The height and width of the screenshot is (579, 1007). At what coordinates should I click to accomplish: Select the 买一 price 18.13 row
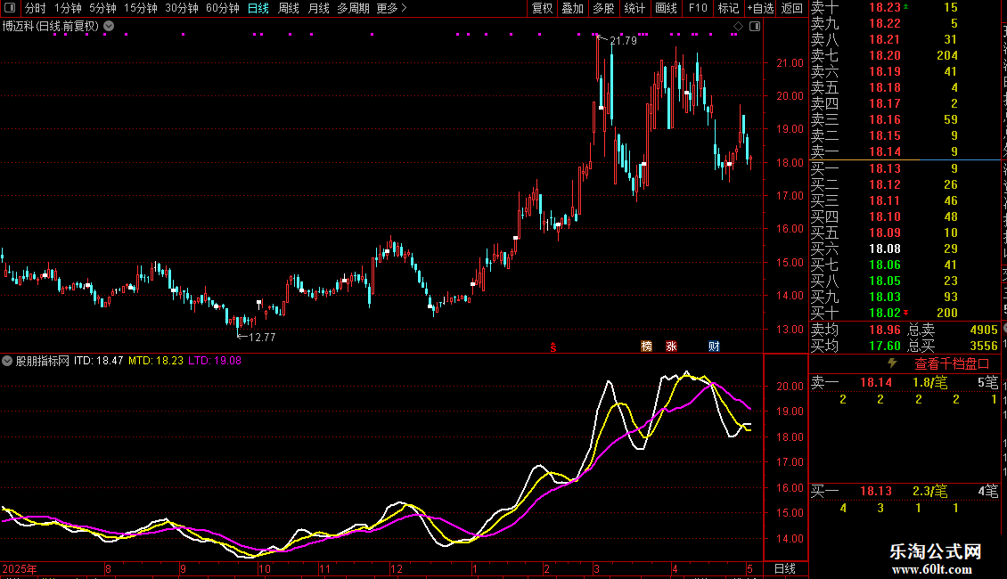(905, 168)
